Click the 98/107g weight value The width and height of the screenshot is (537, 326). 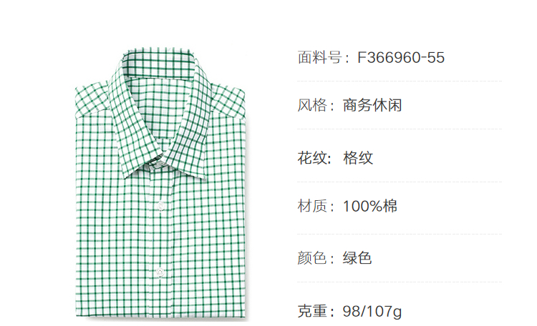pyautogui.click(x=372, y=311)
